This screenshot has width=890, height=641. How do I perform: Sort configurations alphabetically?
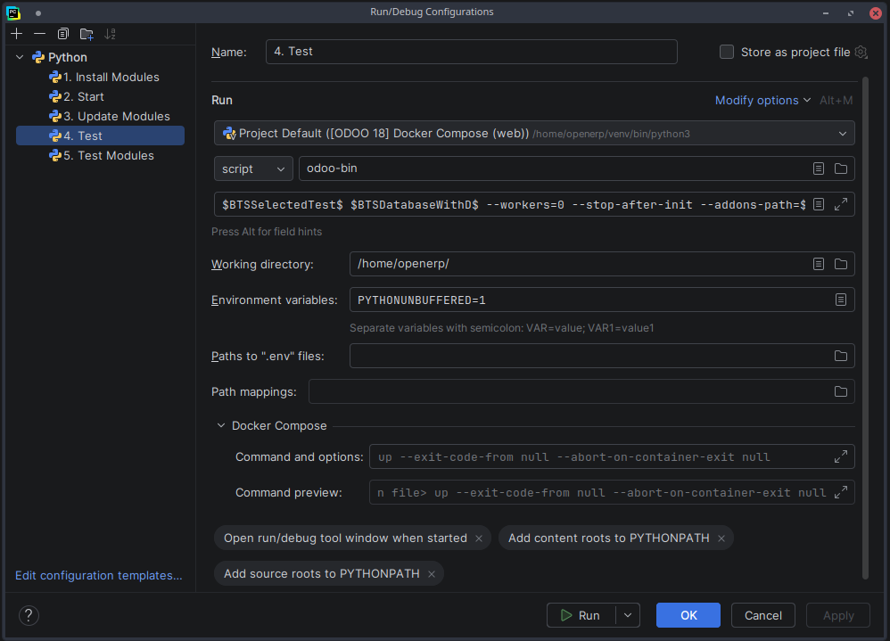tap(110, 34)
